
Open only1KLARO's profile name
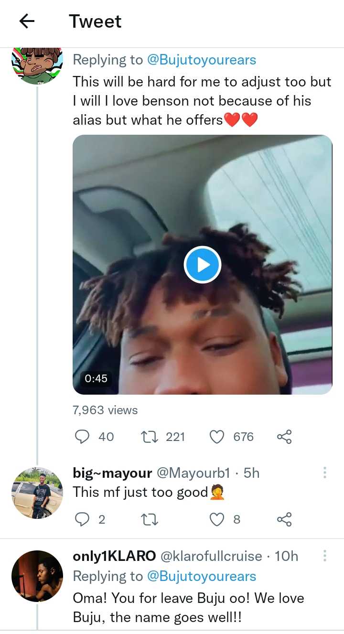[x=114, y=556]
